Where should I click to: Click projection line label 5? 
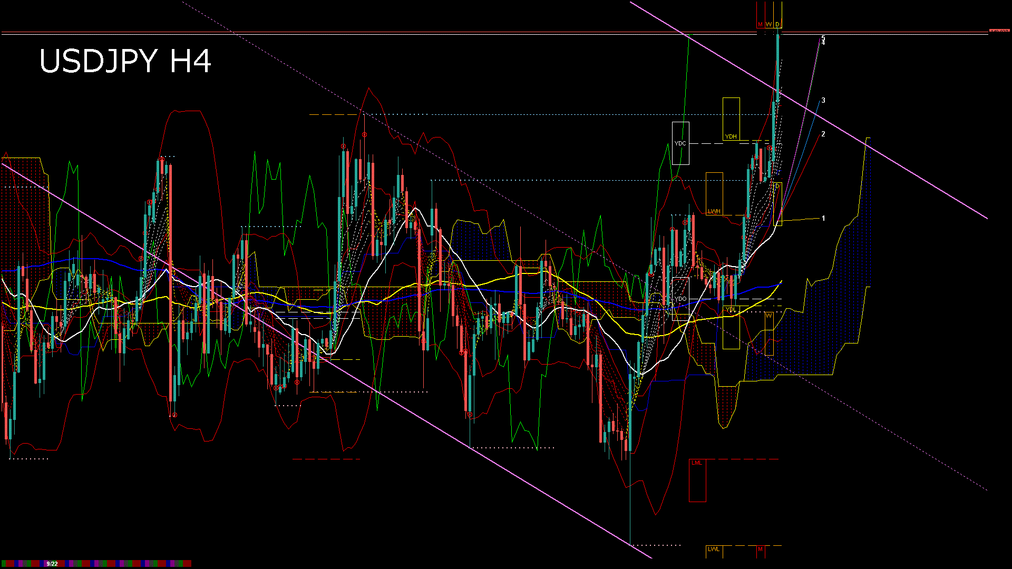point(823,37)
